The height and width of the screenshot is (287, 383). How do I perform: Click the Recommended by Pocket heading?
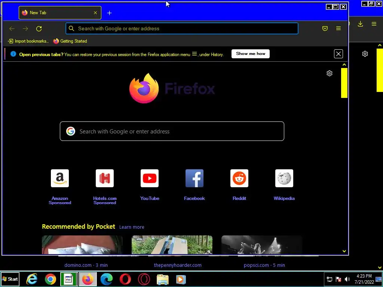point(79,226)
